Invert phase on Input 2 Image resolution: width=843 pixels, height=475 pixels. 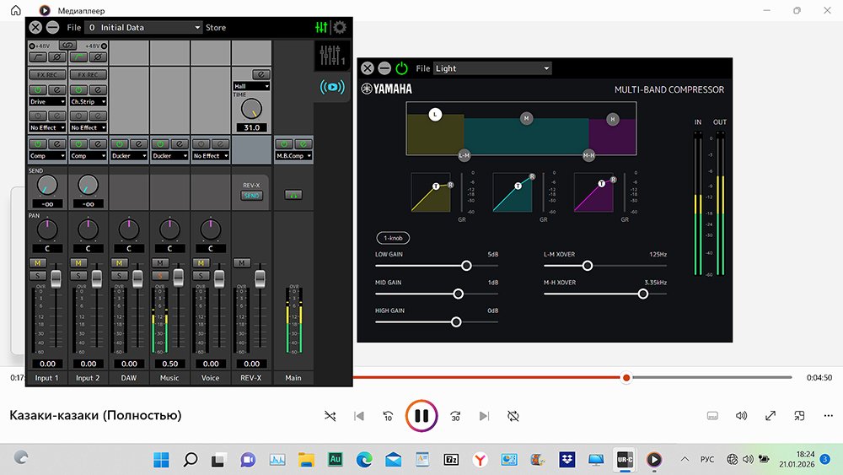tap(98, 57)
